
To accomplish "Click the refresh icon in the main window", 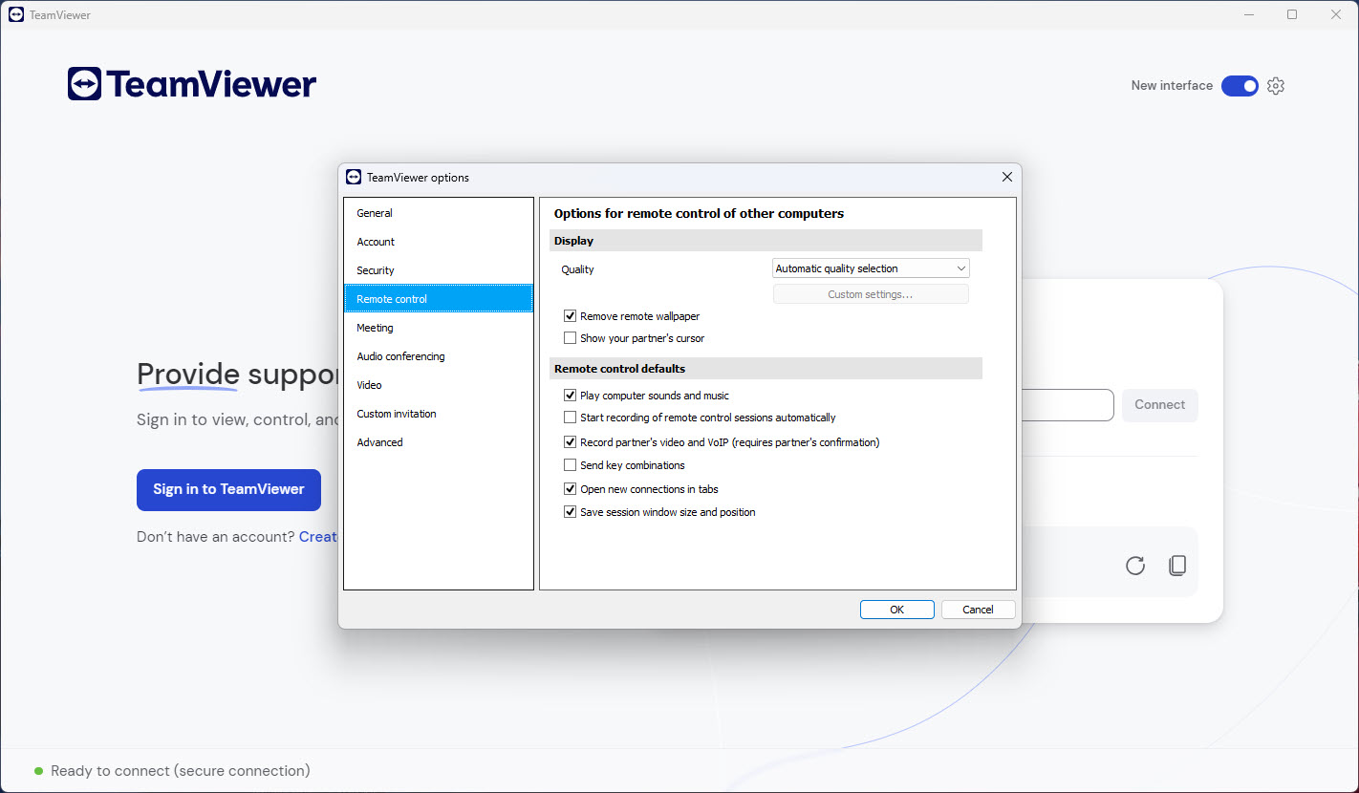I will pyautogui.click(x=1135, y=566).
